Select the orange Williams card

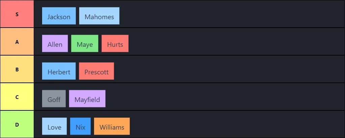coord(112,127)
